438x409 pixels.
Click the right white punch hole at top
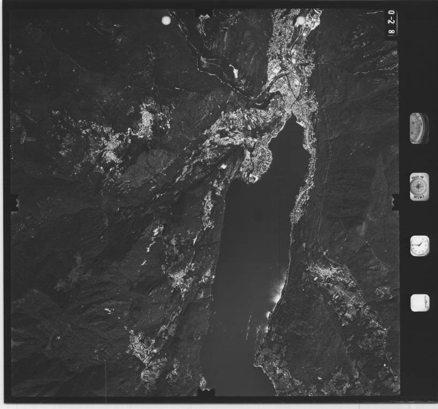(301, 21)
